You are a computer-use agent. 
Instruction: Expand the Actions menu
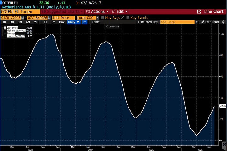pos(97,12)
